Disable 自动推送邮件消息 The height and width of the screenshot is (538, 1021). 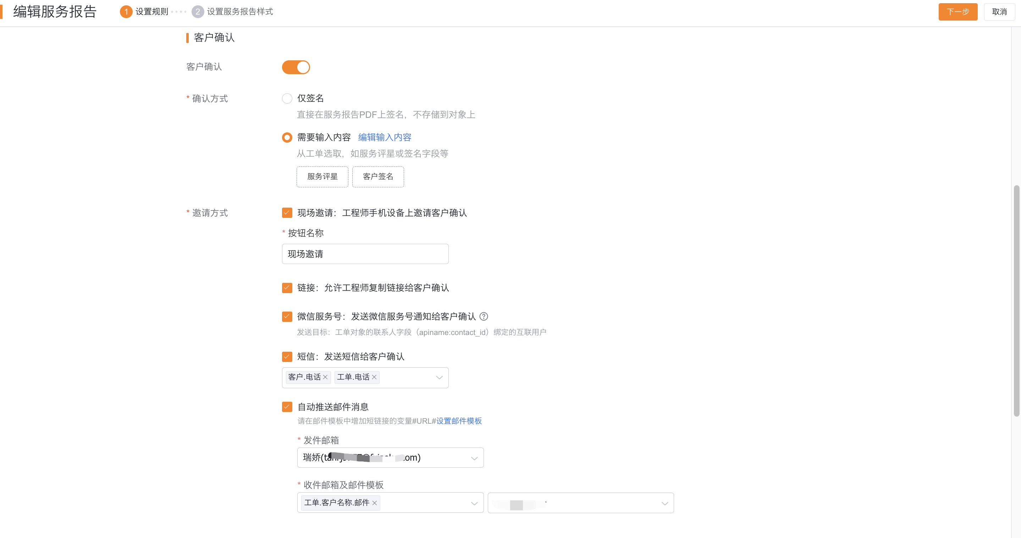(287, 407)
